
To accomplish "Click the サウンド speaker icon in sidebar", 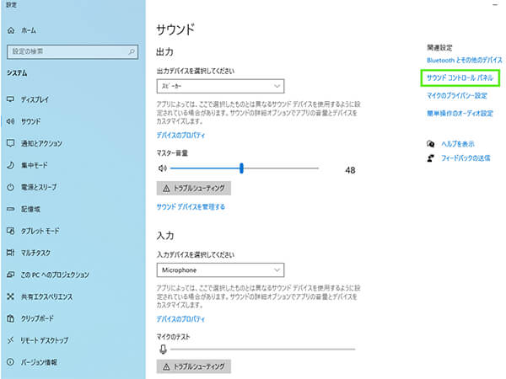I will coord(11,121).
